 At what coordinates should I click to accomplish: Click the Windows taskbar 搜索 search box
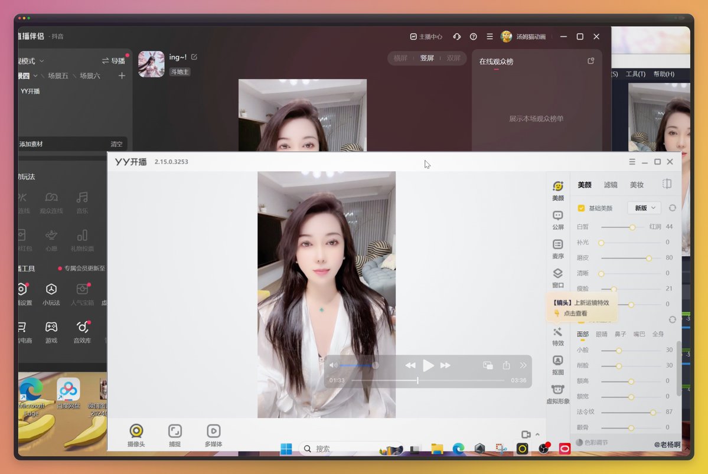click(350, 449)
